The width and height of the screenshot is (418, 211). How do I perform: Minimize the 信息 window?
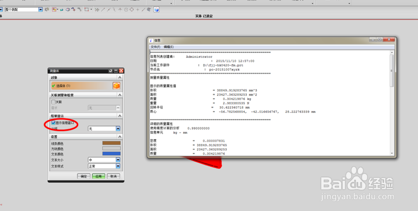[373, 39]
